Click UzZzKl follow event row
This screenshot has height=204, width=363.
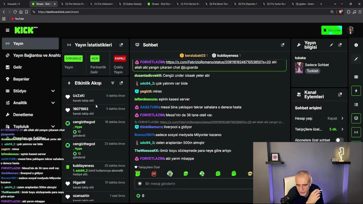pos(95,98)
